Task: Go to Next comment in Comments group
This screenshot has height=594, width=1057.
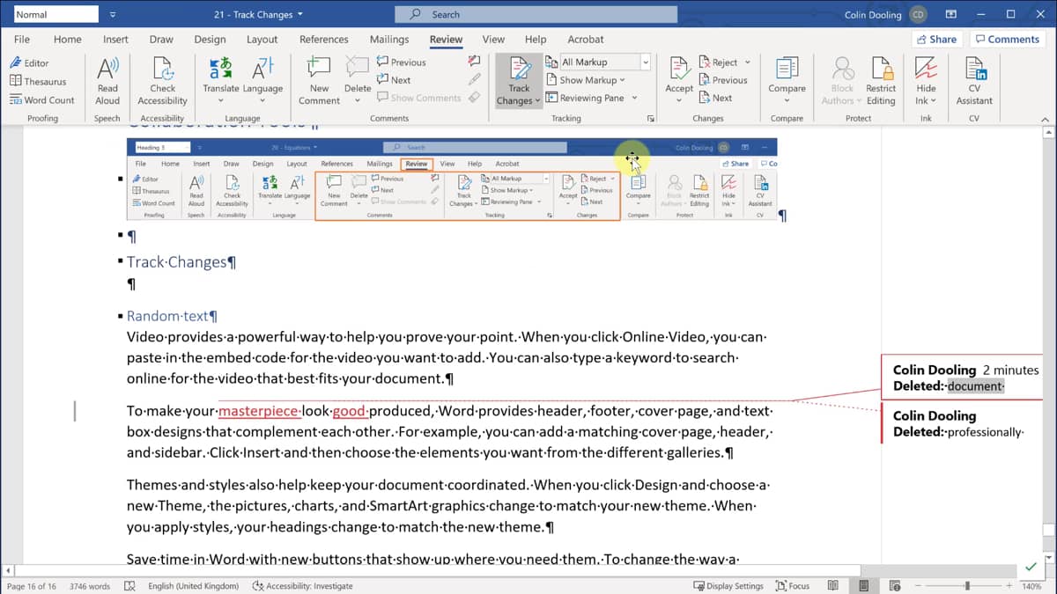Action: pos(394,80)
